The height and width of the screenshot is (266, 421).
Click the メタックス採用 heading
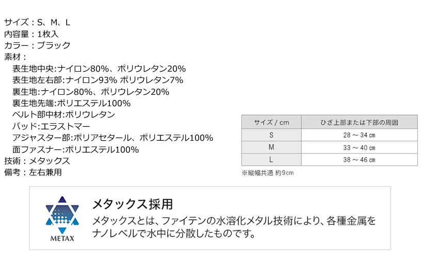[x=133, y=204]
